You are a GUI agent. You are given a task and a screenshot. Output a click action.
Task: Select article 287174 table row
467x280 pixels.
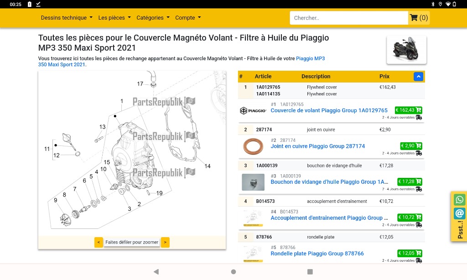[x=331, y=130]
